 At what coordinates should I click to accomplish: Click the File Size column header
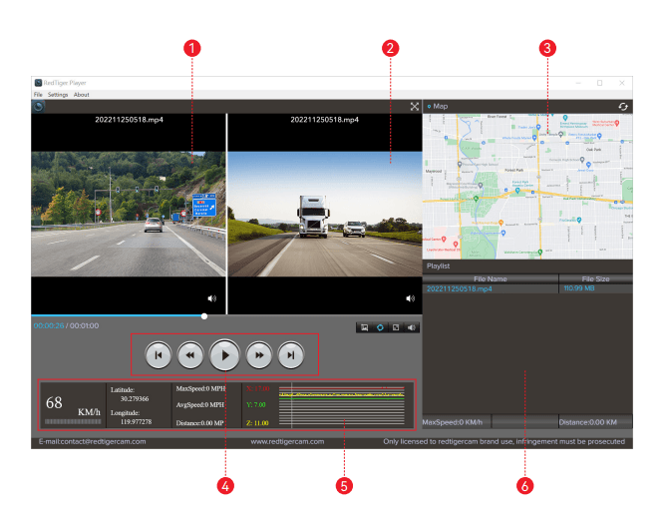pos(595,279)
